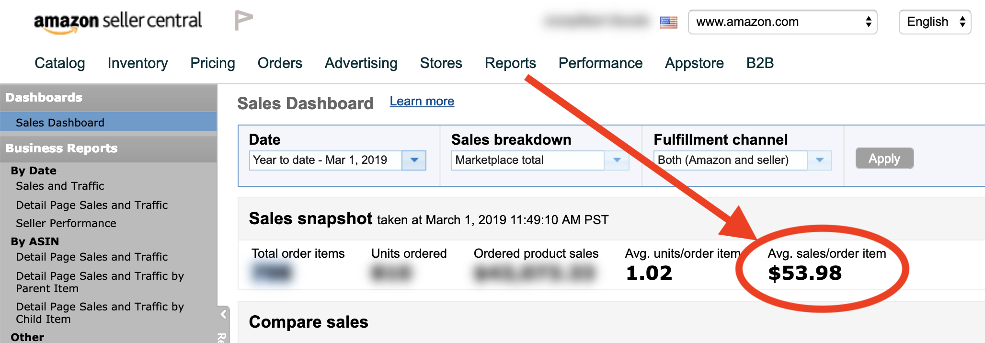Click the $53.98 average sales value
Image resolution: width=985 pixels, height=343 pixels.
(x=805, y=273)
